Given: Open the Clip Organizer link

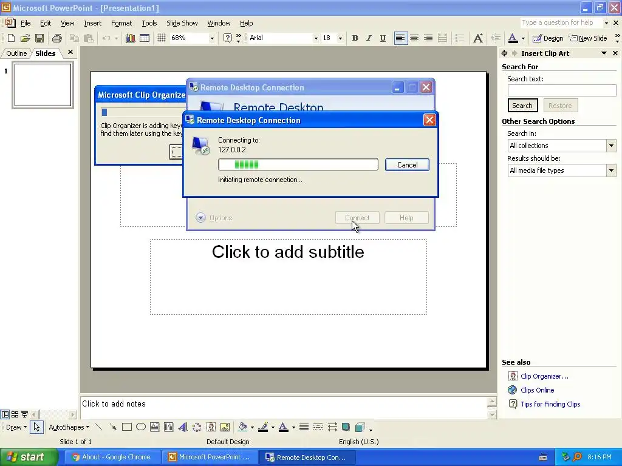Looking at the screenshot, I should tap(544, 376).
